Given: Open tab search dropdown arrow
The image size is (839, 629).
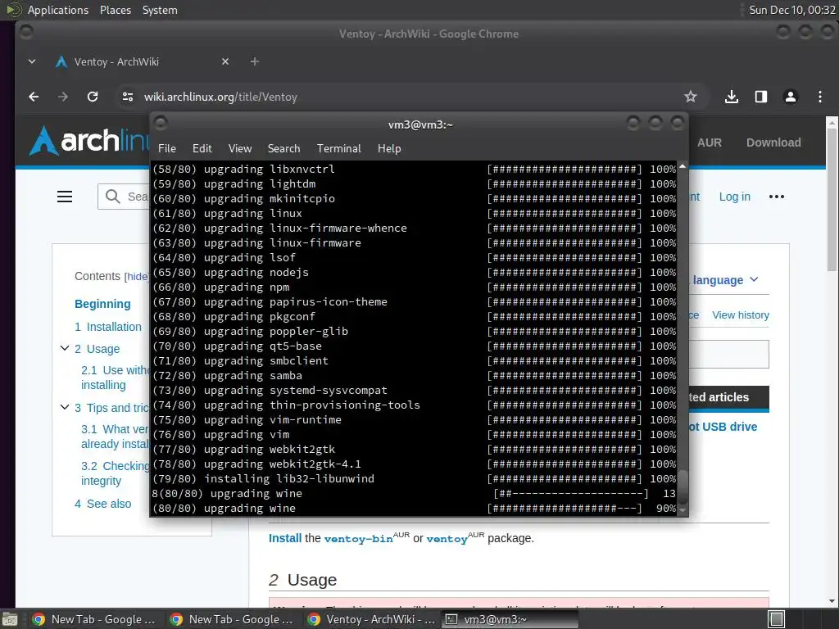Looking at the screenshot, I should (32, 61).
